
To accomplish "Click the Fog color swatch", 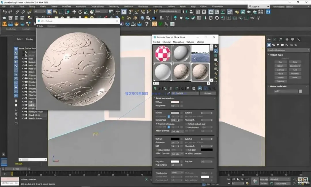I will point(175,161).
